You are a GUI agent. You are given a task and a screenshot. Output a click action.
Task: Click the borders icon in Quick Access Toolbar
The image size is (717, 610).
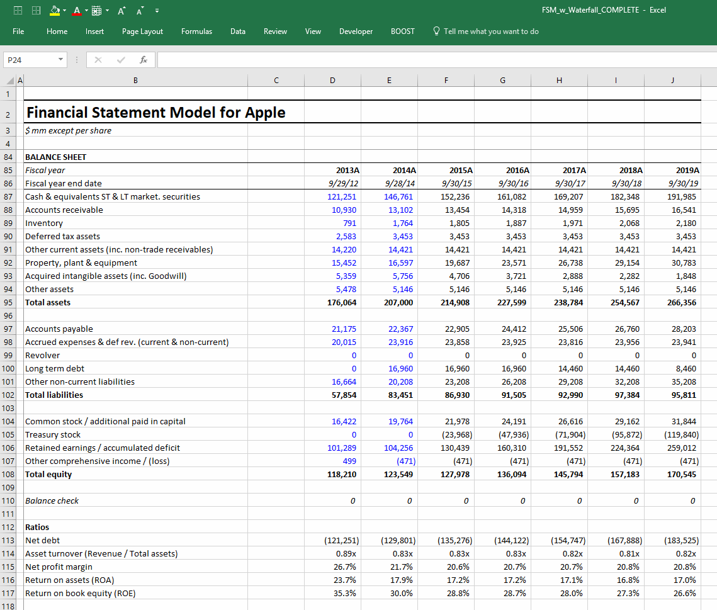coord(96,10)
